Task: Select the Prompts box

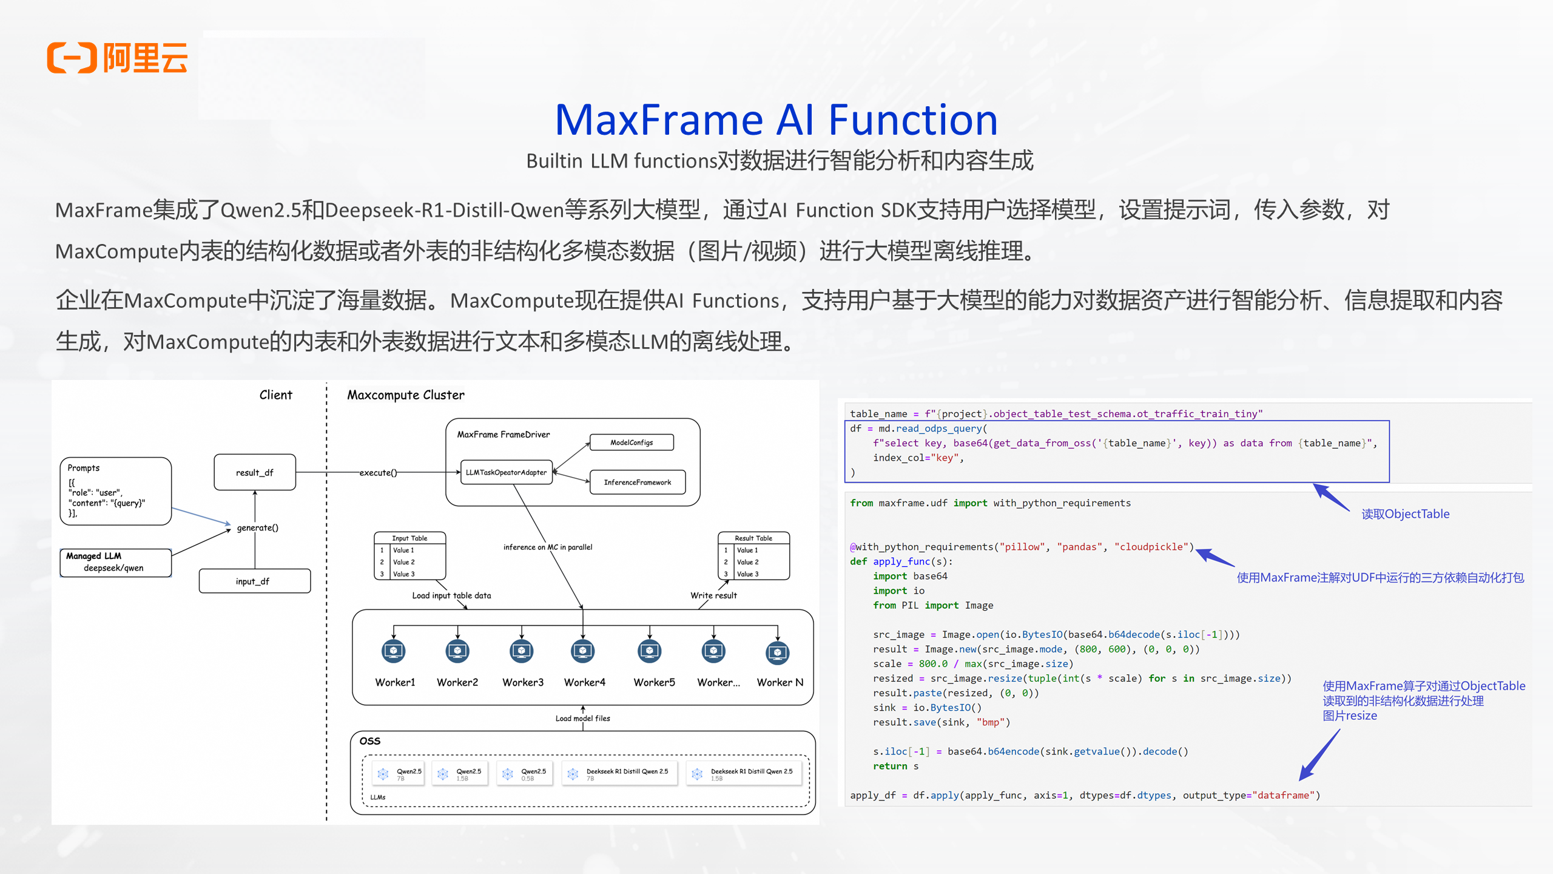Action: pyautogui.click(x=115, y=490)
